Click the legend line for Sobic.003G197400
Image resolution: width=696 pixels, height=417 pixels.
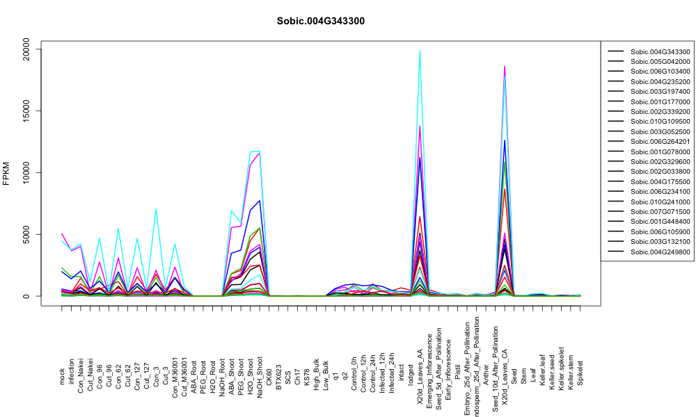coord(616,91)
